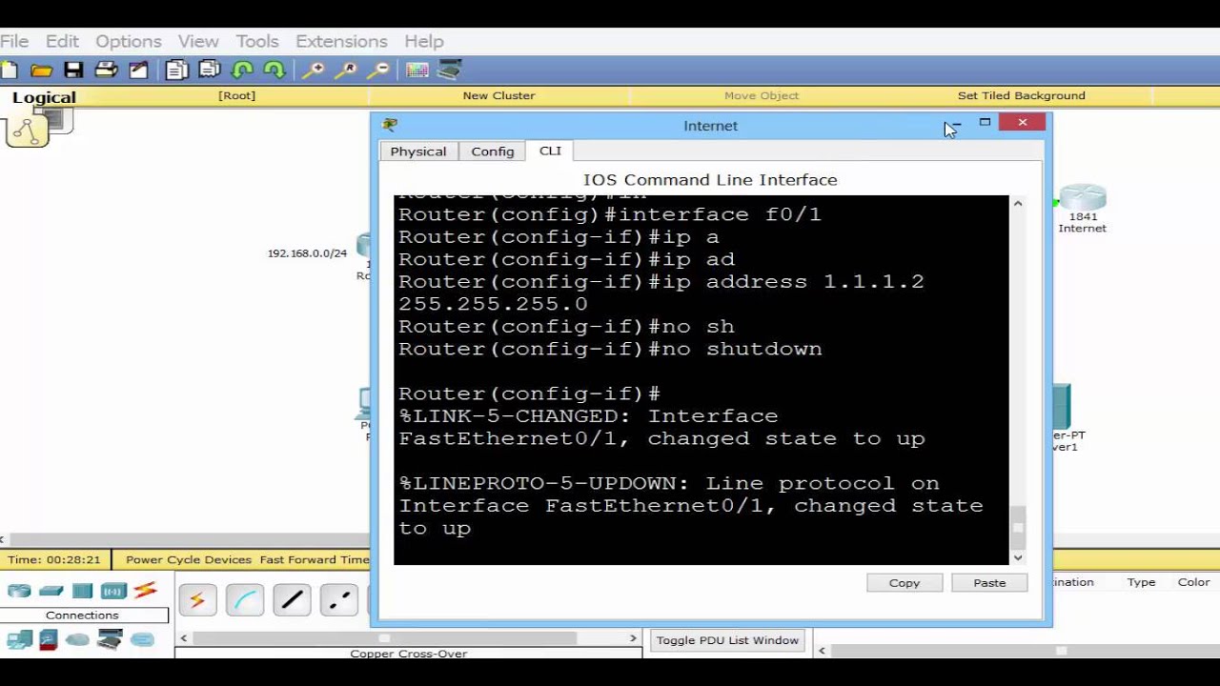Viewport: 1220px width, 686px height.
Task: Select the Hubs device category
Action: pyautogui.click(x=83, y=591)
